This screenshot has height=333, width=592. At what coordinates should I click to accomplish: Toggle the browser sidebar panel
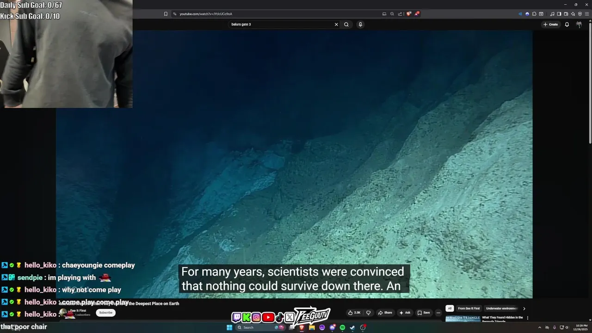(x=559, y=14)
